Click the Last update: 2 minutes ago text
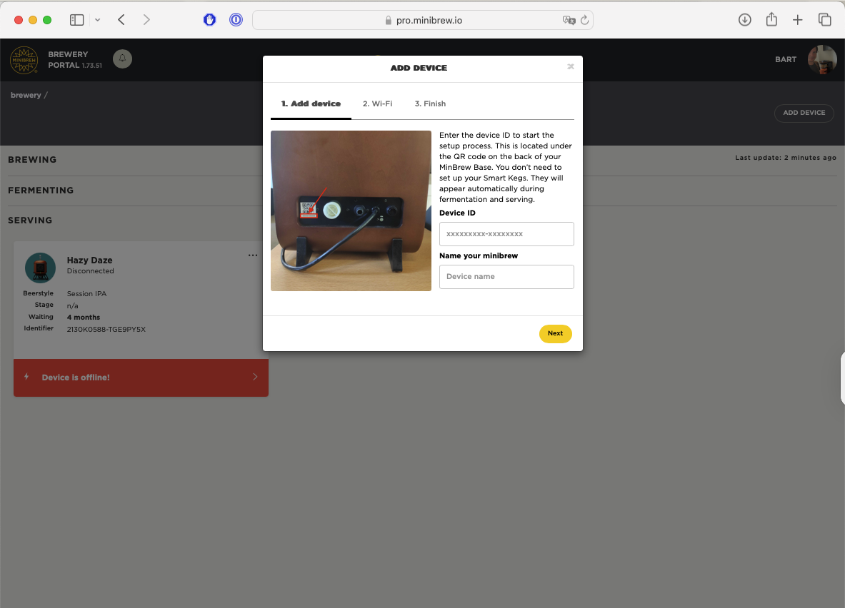The height and width of the screenshot is (608, 845). click(786, 158)
